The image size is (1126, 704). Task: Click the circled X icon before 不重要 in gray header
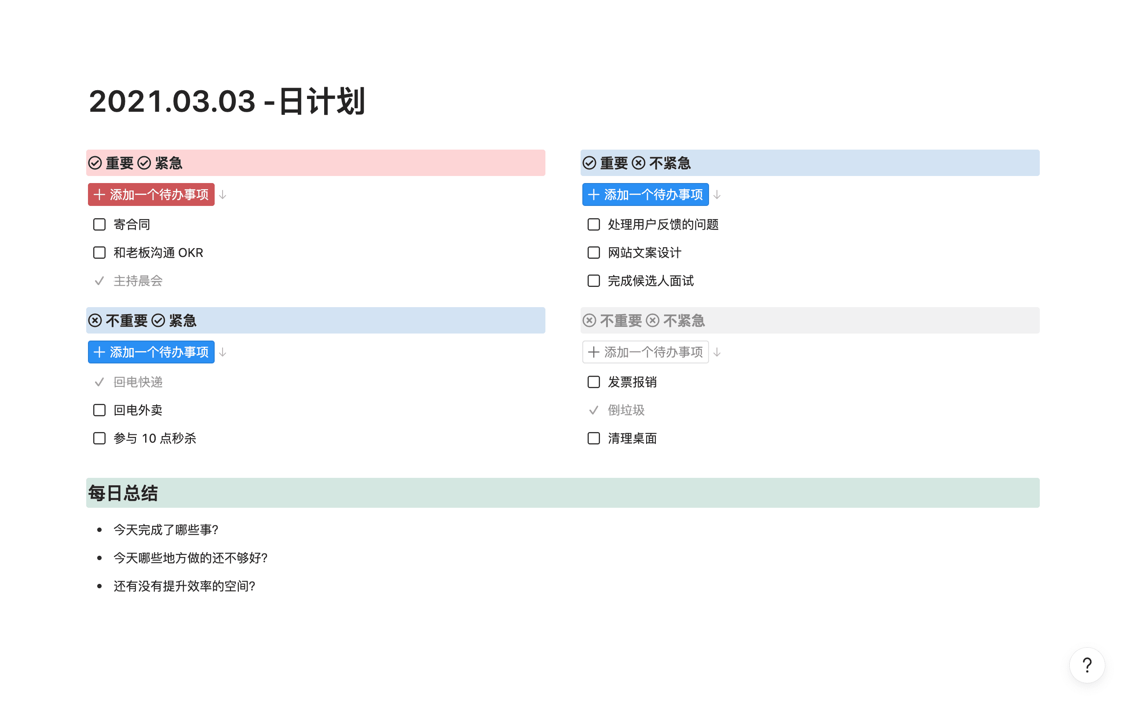click(589, 320)
